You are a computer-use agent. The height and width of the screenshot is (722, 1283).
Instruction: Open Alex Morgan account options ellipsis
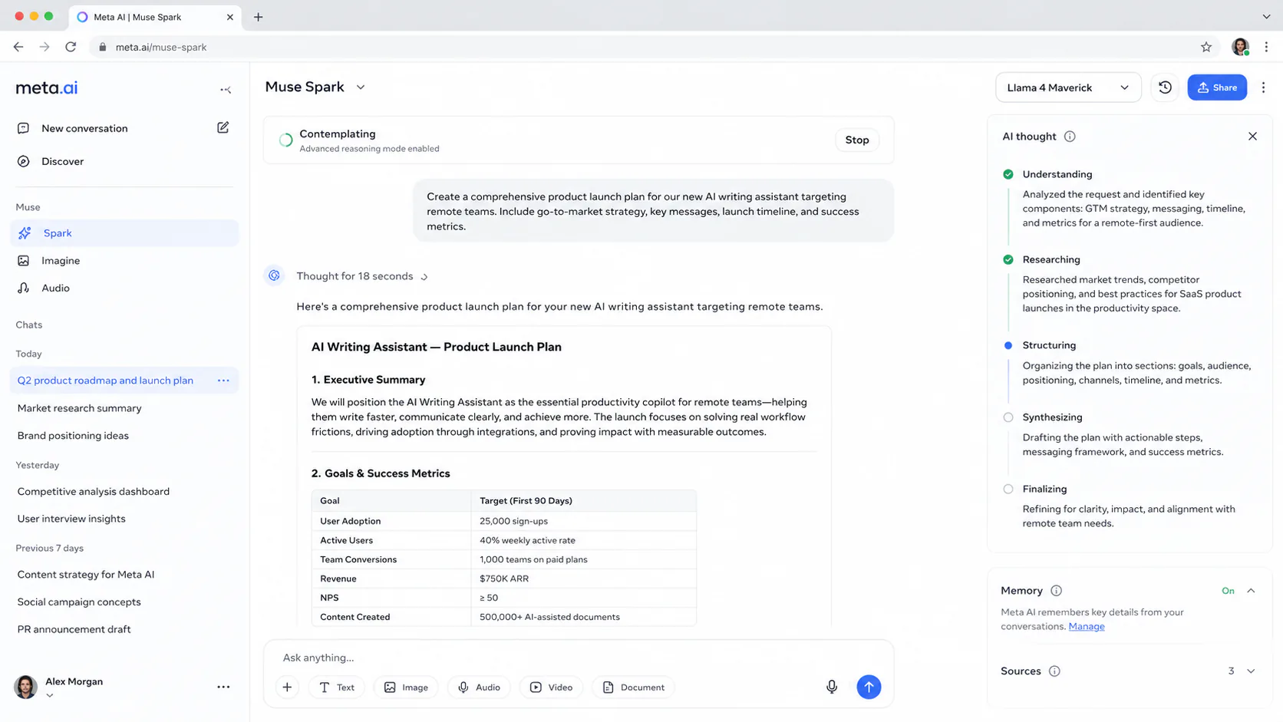(223, 687)
